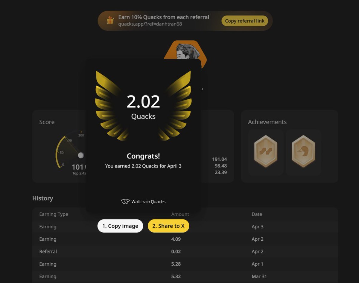
Task: Click the Date column header
Action: [x=257, y=214]
